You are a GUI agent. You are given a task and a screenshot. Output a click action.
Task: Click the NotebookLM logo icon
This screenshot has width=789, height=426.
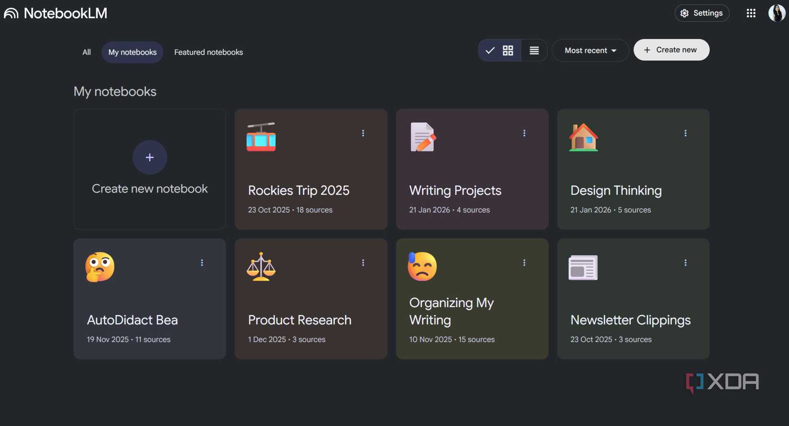(11, 13)
